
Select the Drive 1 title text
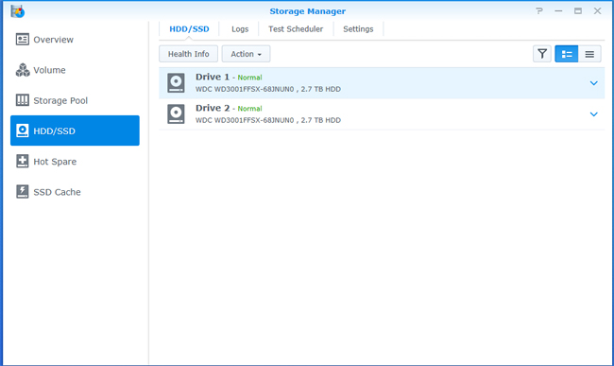click(213, 77)
